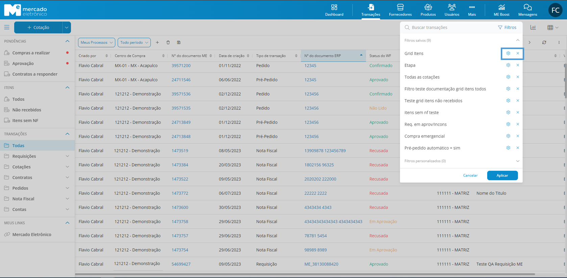Open the Mais menu
The width and height of the screenshot is (567, 278).
(x=472, y=10)
